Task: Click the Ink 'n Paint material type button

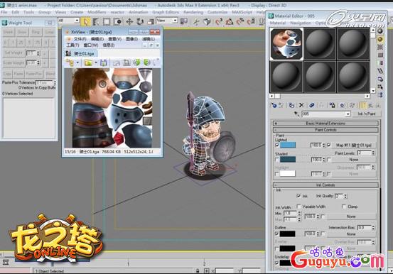Action: point(367,114)
